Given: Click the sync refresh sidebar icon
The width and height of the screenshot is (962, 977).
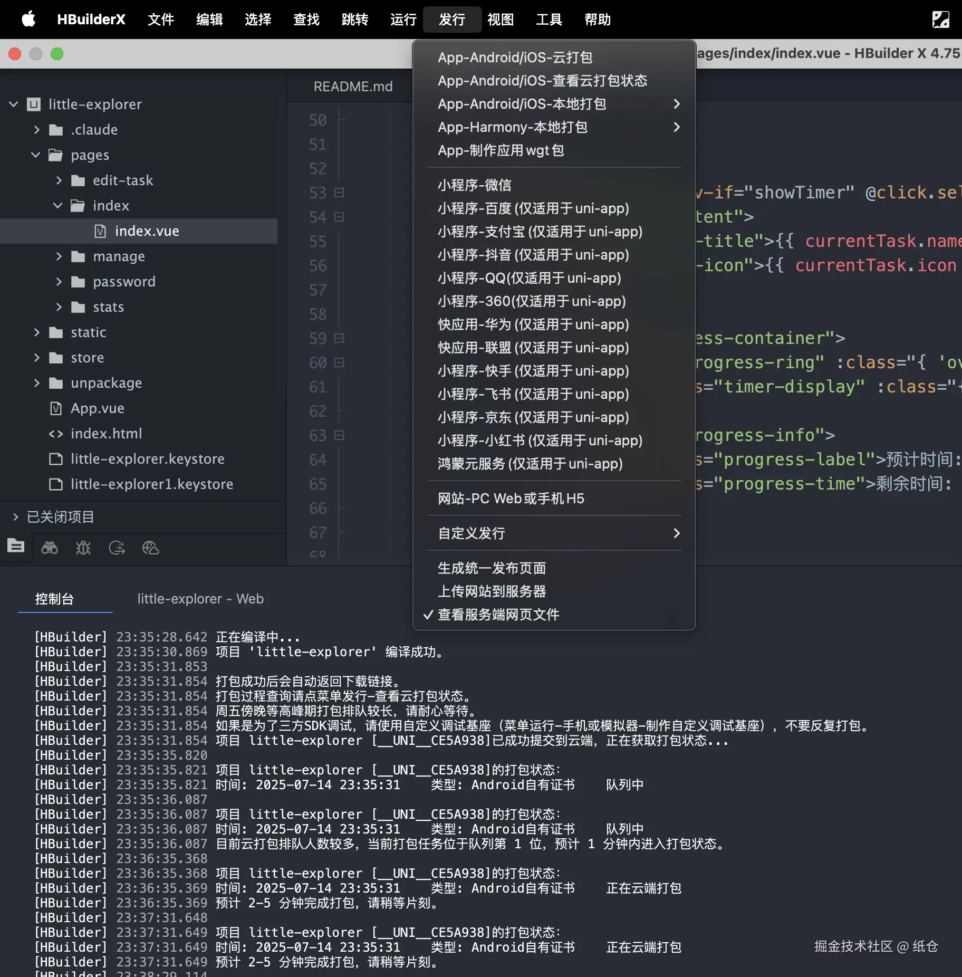Looking at the screenshot, I should [117, 548].
